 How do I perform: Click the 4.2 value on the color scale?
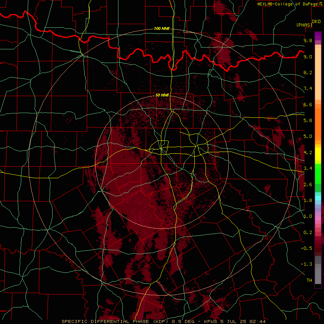point(308,153)
